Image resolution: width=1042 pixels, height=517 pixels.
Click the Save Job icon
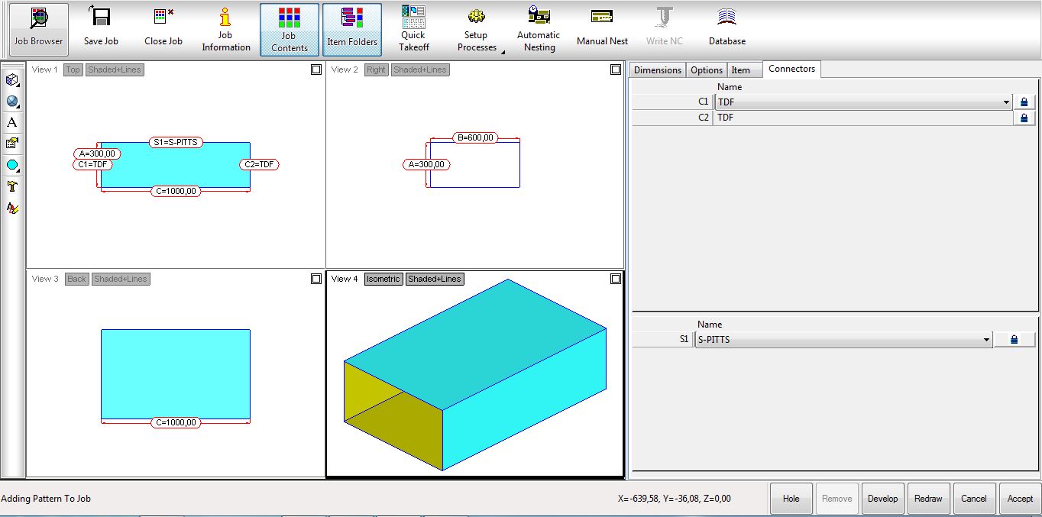coord(101,29)
